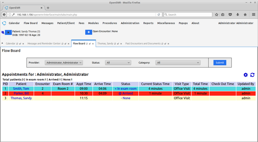Open the Miscellaneous menu

tap(166, 23)
